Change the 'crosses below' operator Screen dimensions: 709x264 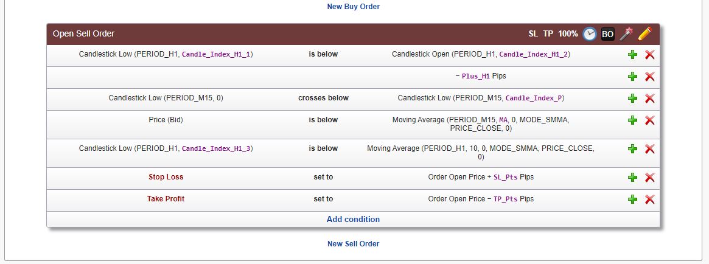tap(323, 98)
